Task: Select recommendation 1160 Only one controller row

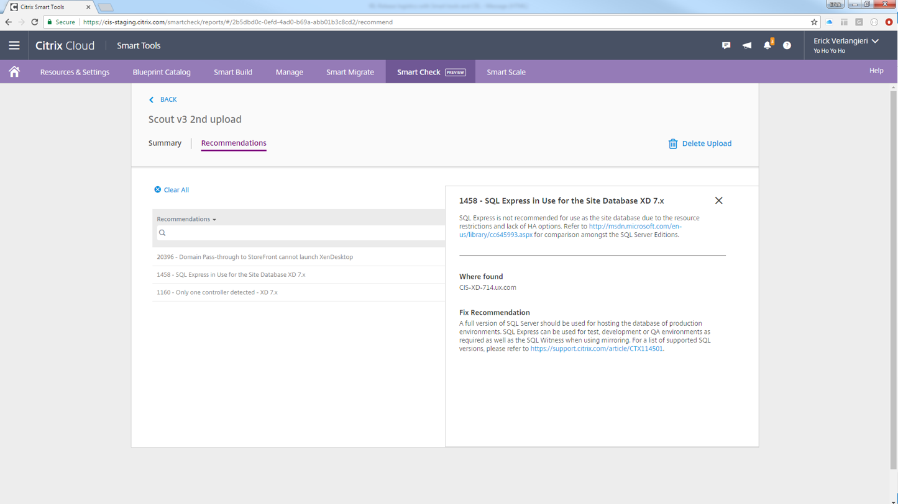Action: 299,292
